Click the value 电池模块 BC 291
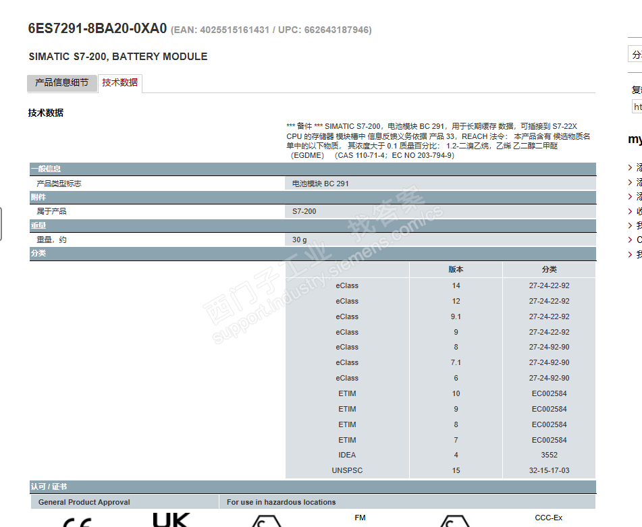 point(320,184)
